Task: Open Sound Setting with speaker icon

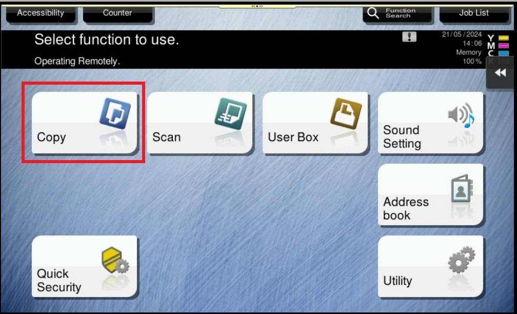Action: [x=431, y=123]
